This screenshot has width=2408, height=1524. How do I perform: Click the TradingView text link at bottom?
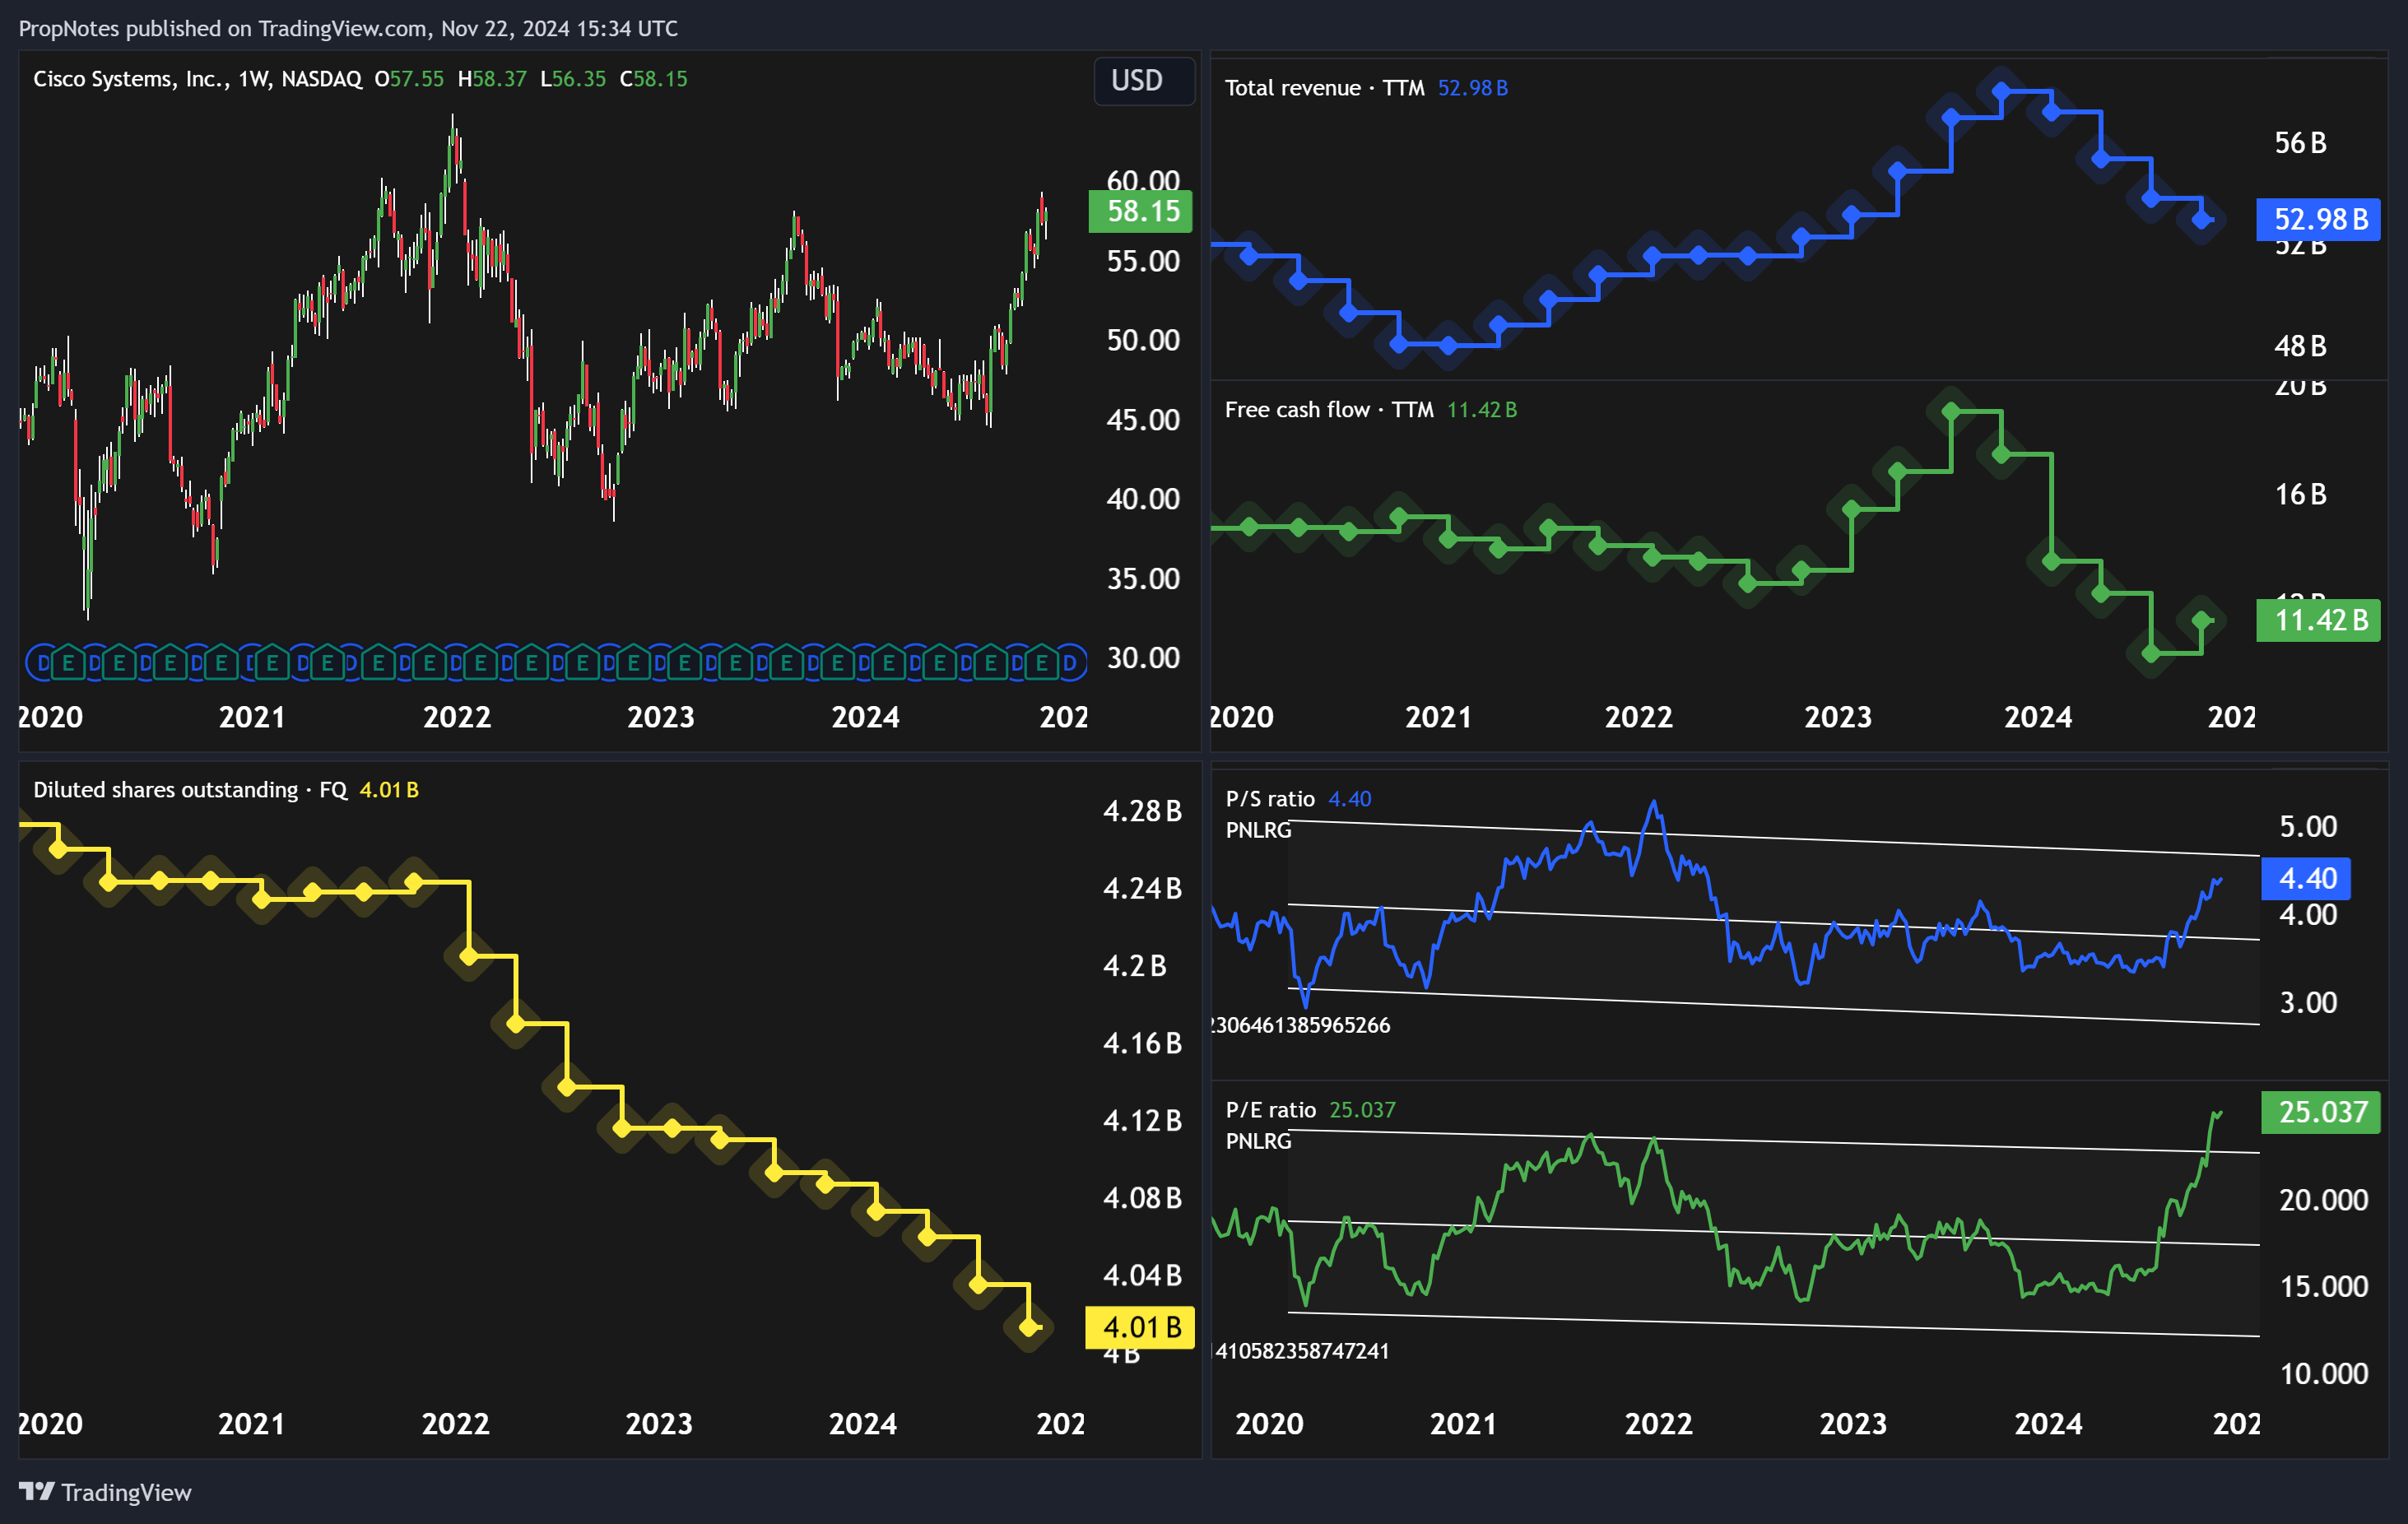(x=126, y=1492)
